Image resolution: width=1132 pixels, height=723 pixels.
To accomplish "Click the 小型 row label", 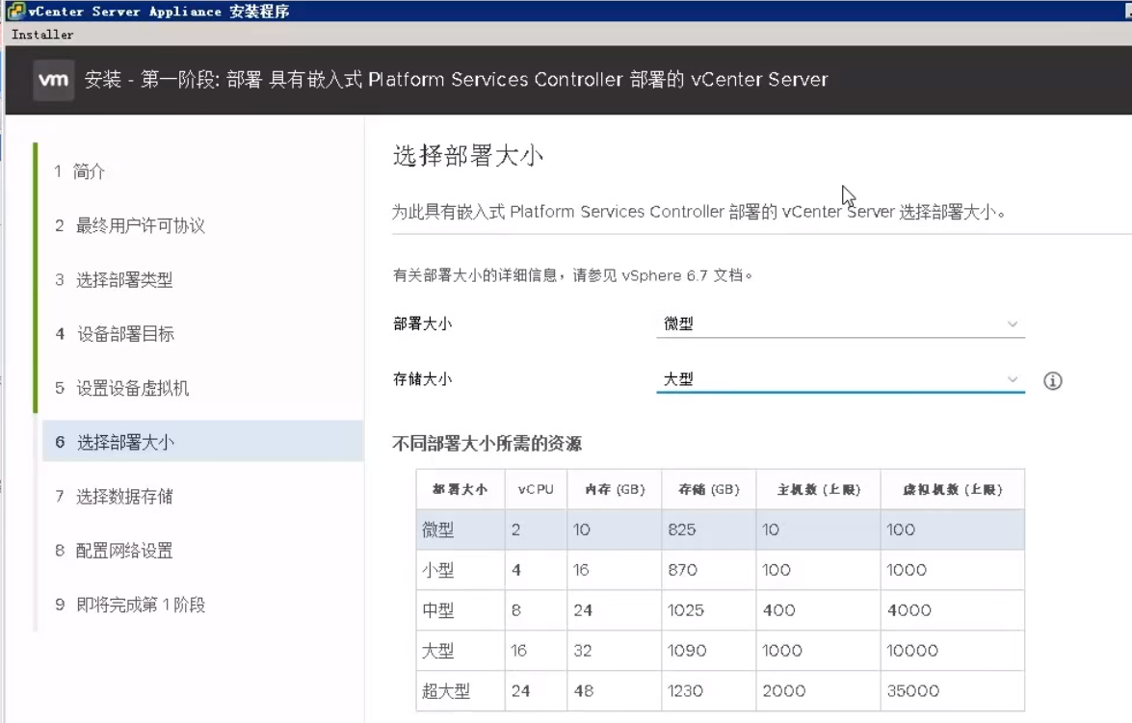I will click(438, 570).
